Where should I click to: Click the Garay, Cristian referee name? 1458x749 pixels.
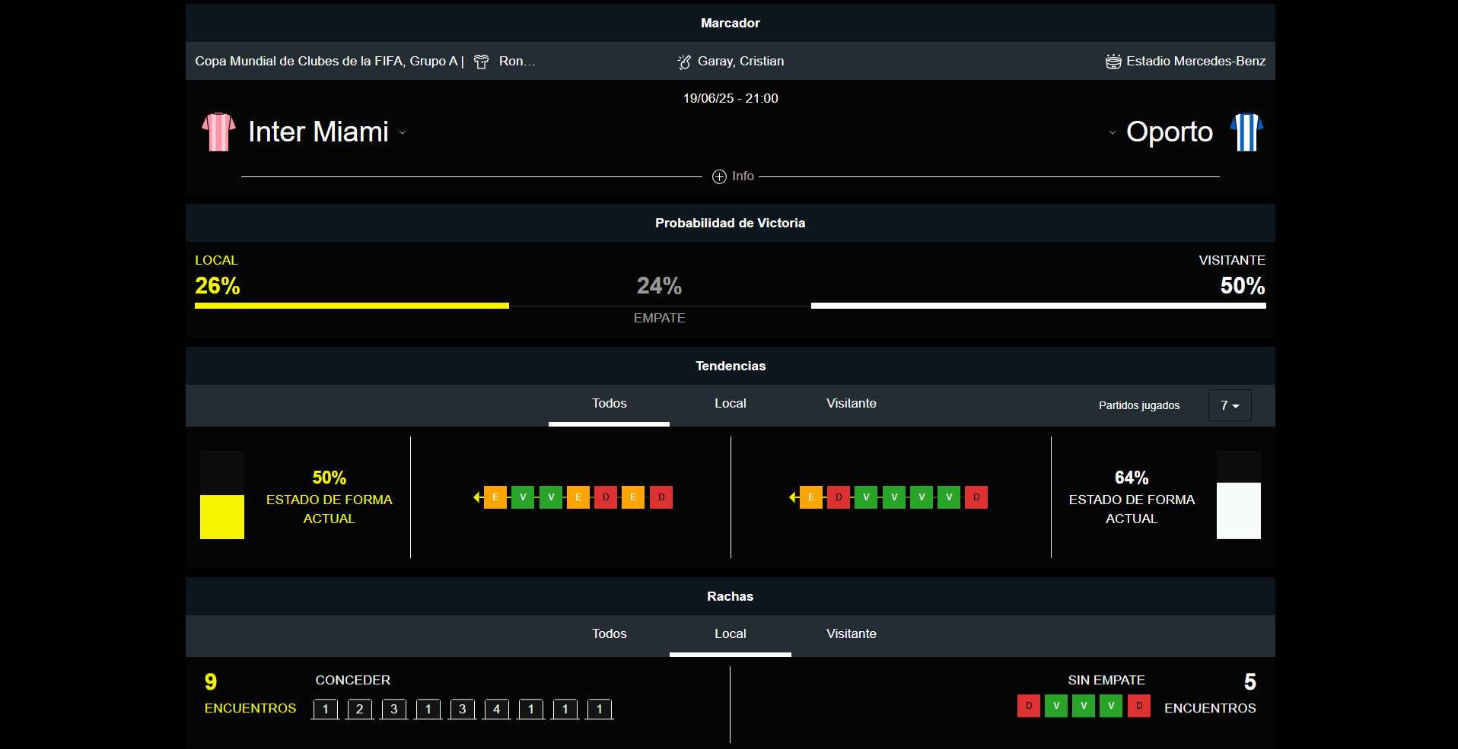pos(740,62)
